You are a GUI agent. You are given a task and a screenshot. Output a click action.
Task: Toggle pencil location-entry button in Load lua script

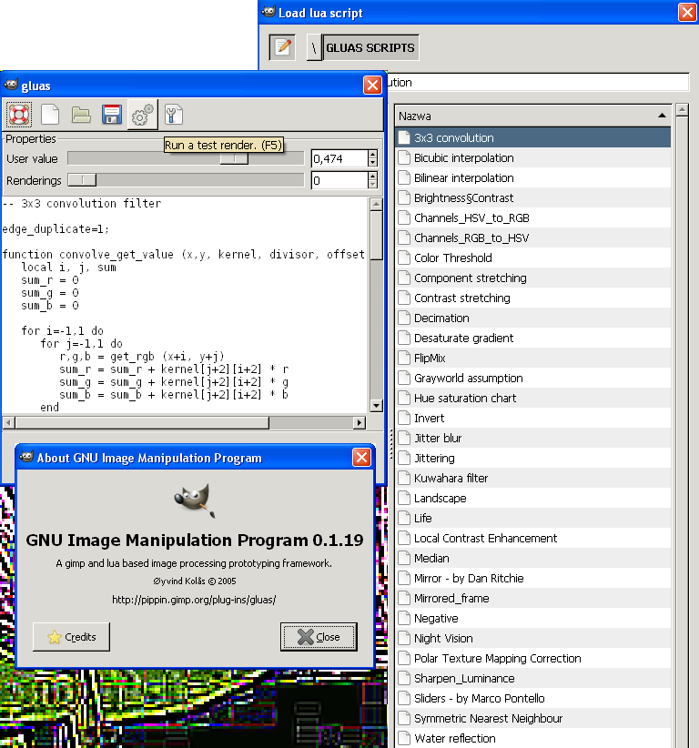click(x=282, y=47)
